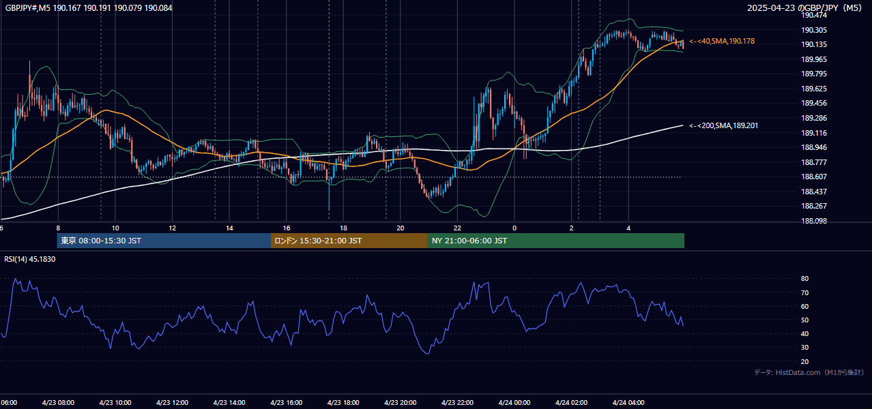Click the 4/23 08:00 date axis label
Viewport: 872px width, 409px height.
coord(59,403)
